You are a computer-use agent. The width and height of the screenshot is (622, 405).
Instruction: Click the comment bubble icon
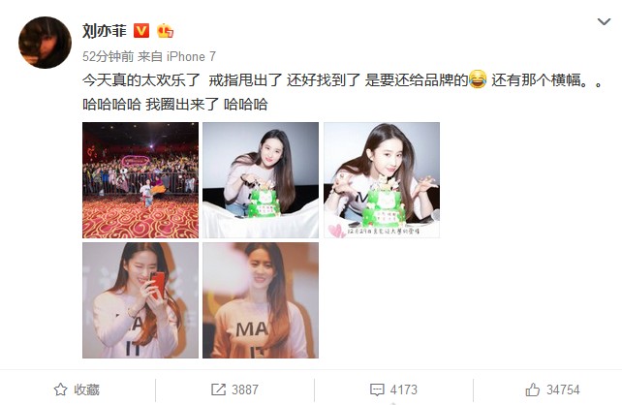[377, 389]
